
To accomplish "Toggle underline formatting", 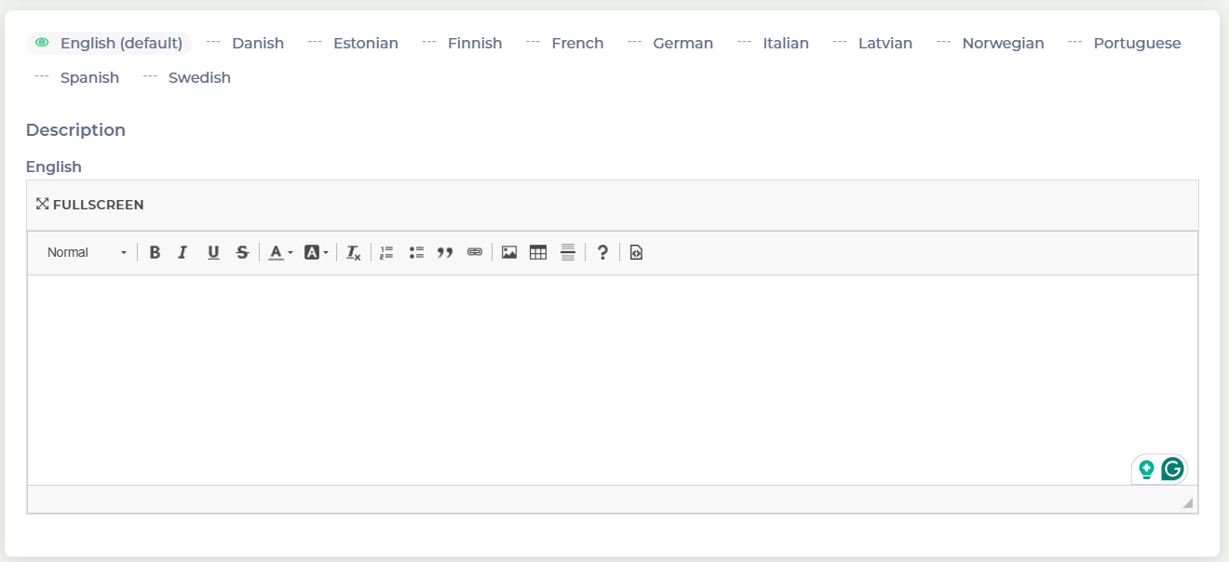I will pyautogui.click(x=213, y=252).
